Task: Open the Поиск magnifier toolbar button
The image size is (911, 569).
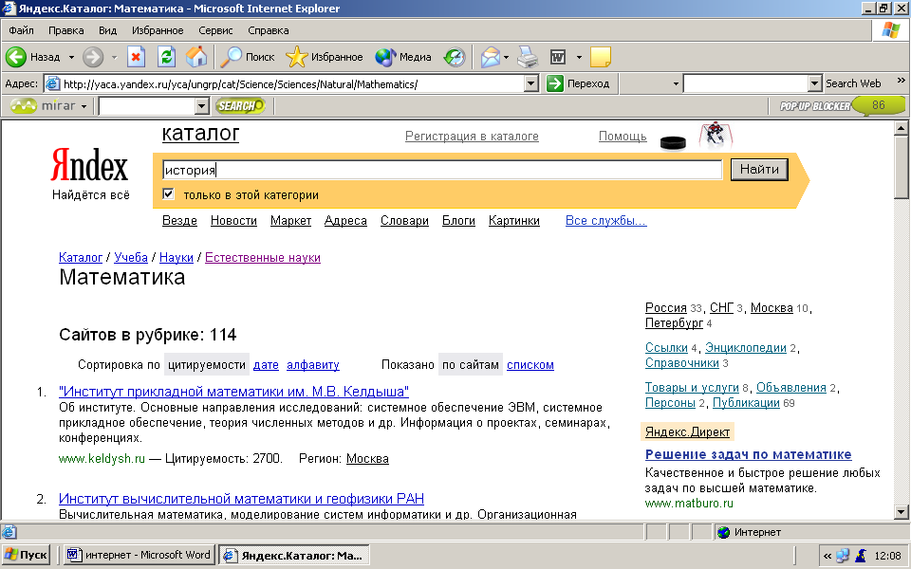Action: [248, 57]
